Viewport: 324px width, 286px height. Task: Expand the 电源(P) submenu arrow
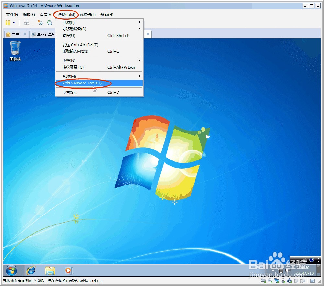(x=139, y=22)
